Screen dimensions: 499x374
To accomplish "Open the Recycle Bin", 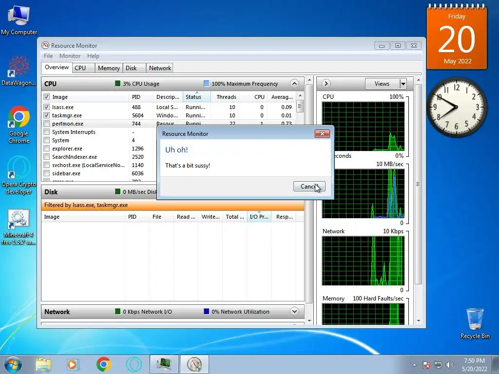I will click(x=475, y=323).
